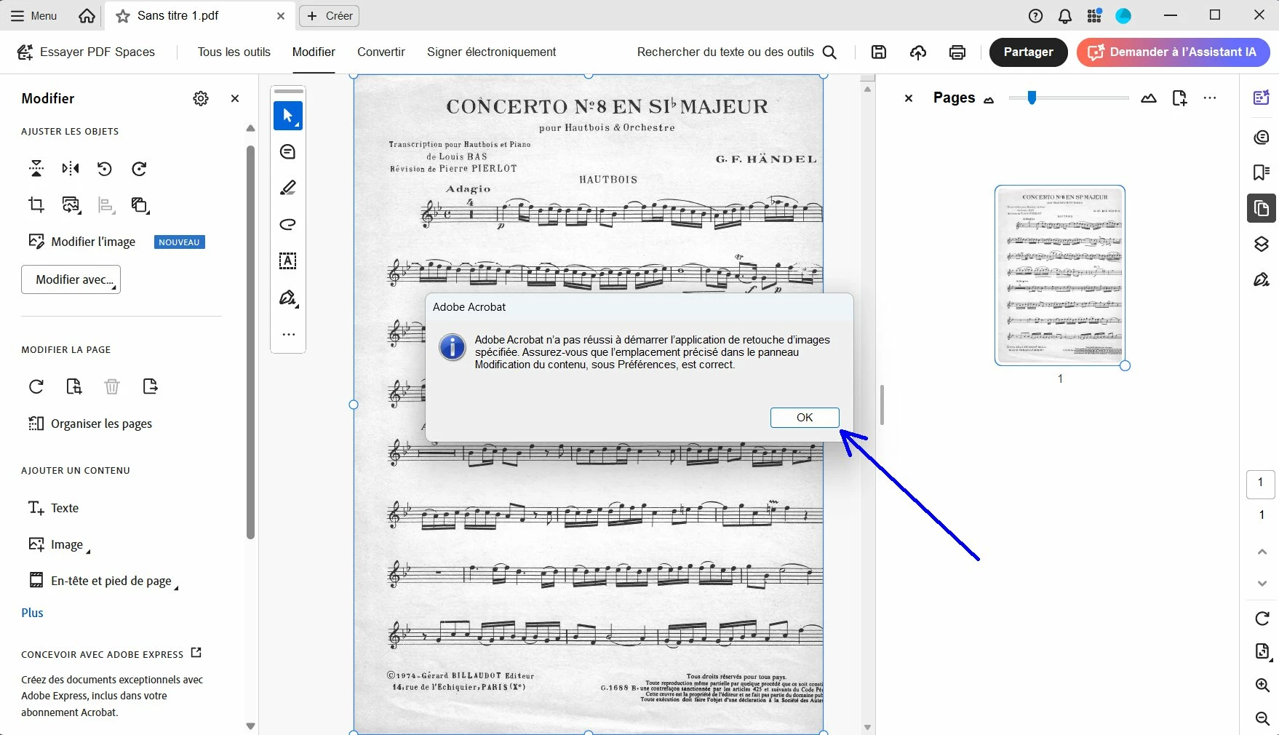Open the arrange objects icon
The width and height of the screenshot is (1279, 735).
tap(140, 205)
